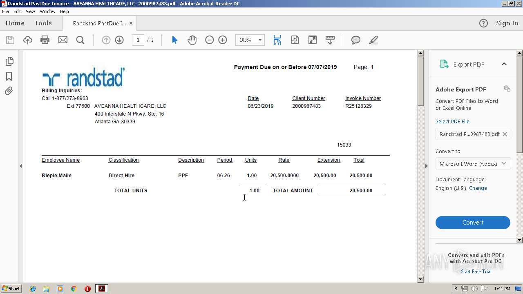
Task: Select the Randstad PastDue document tab
Action: 99,23
